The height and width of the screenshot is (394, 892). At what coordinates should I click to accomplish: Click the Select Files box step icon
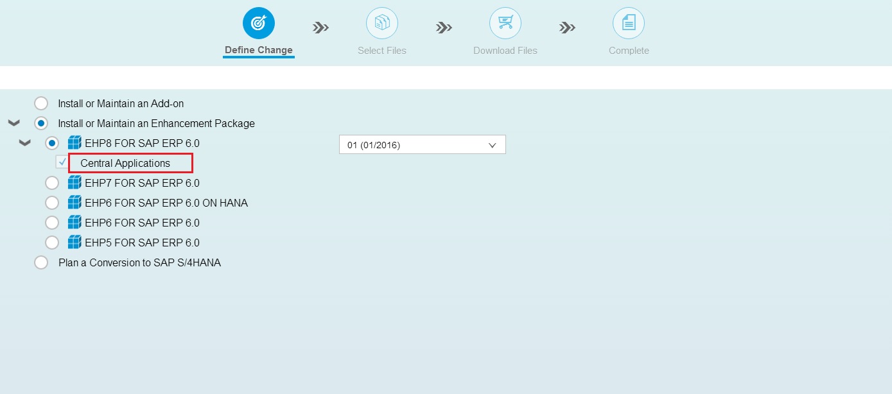tap(382, 23)
